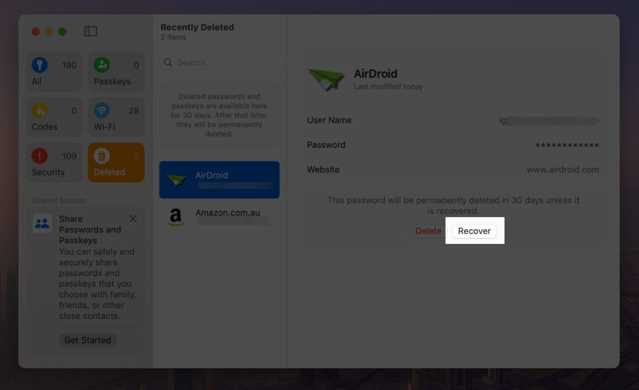Select the AirDroid entry in Recently Deleted

219,180
